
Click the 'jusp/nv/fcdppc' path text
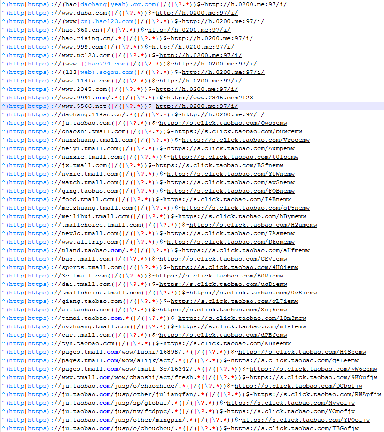coord(141,412)
